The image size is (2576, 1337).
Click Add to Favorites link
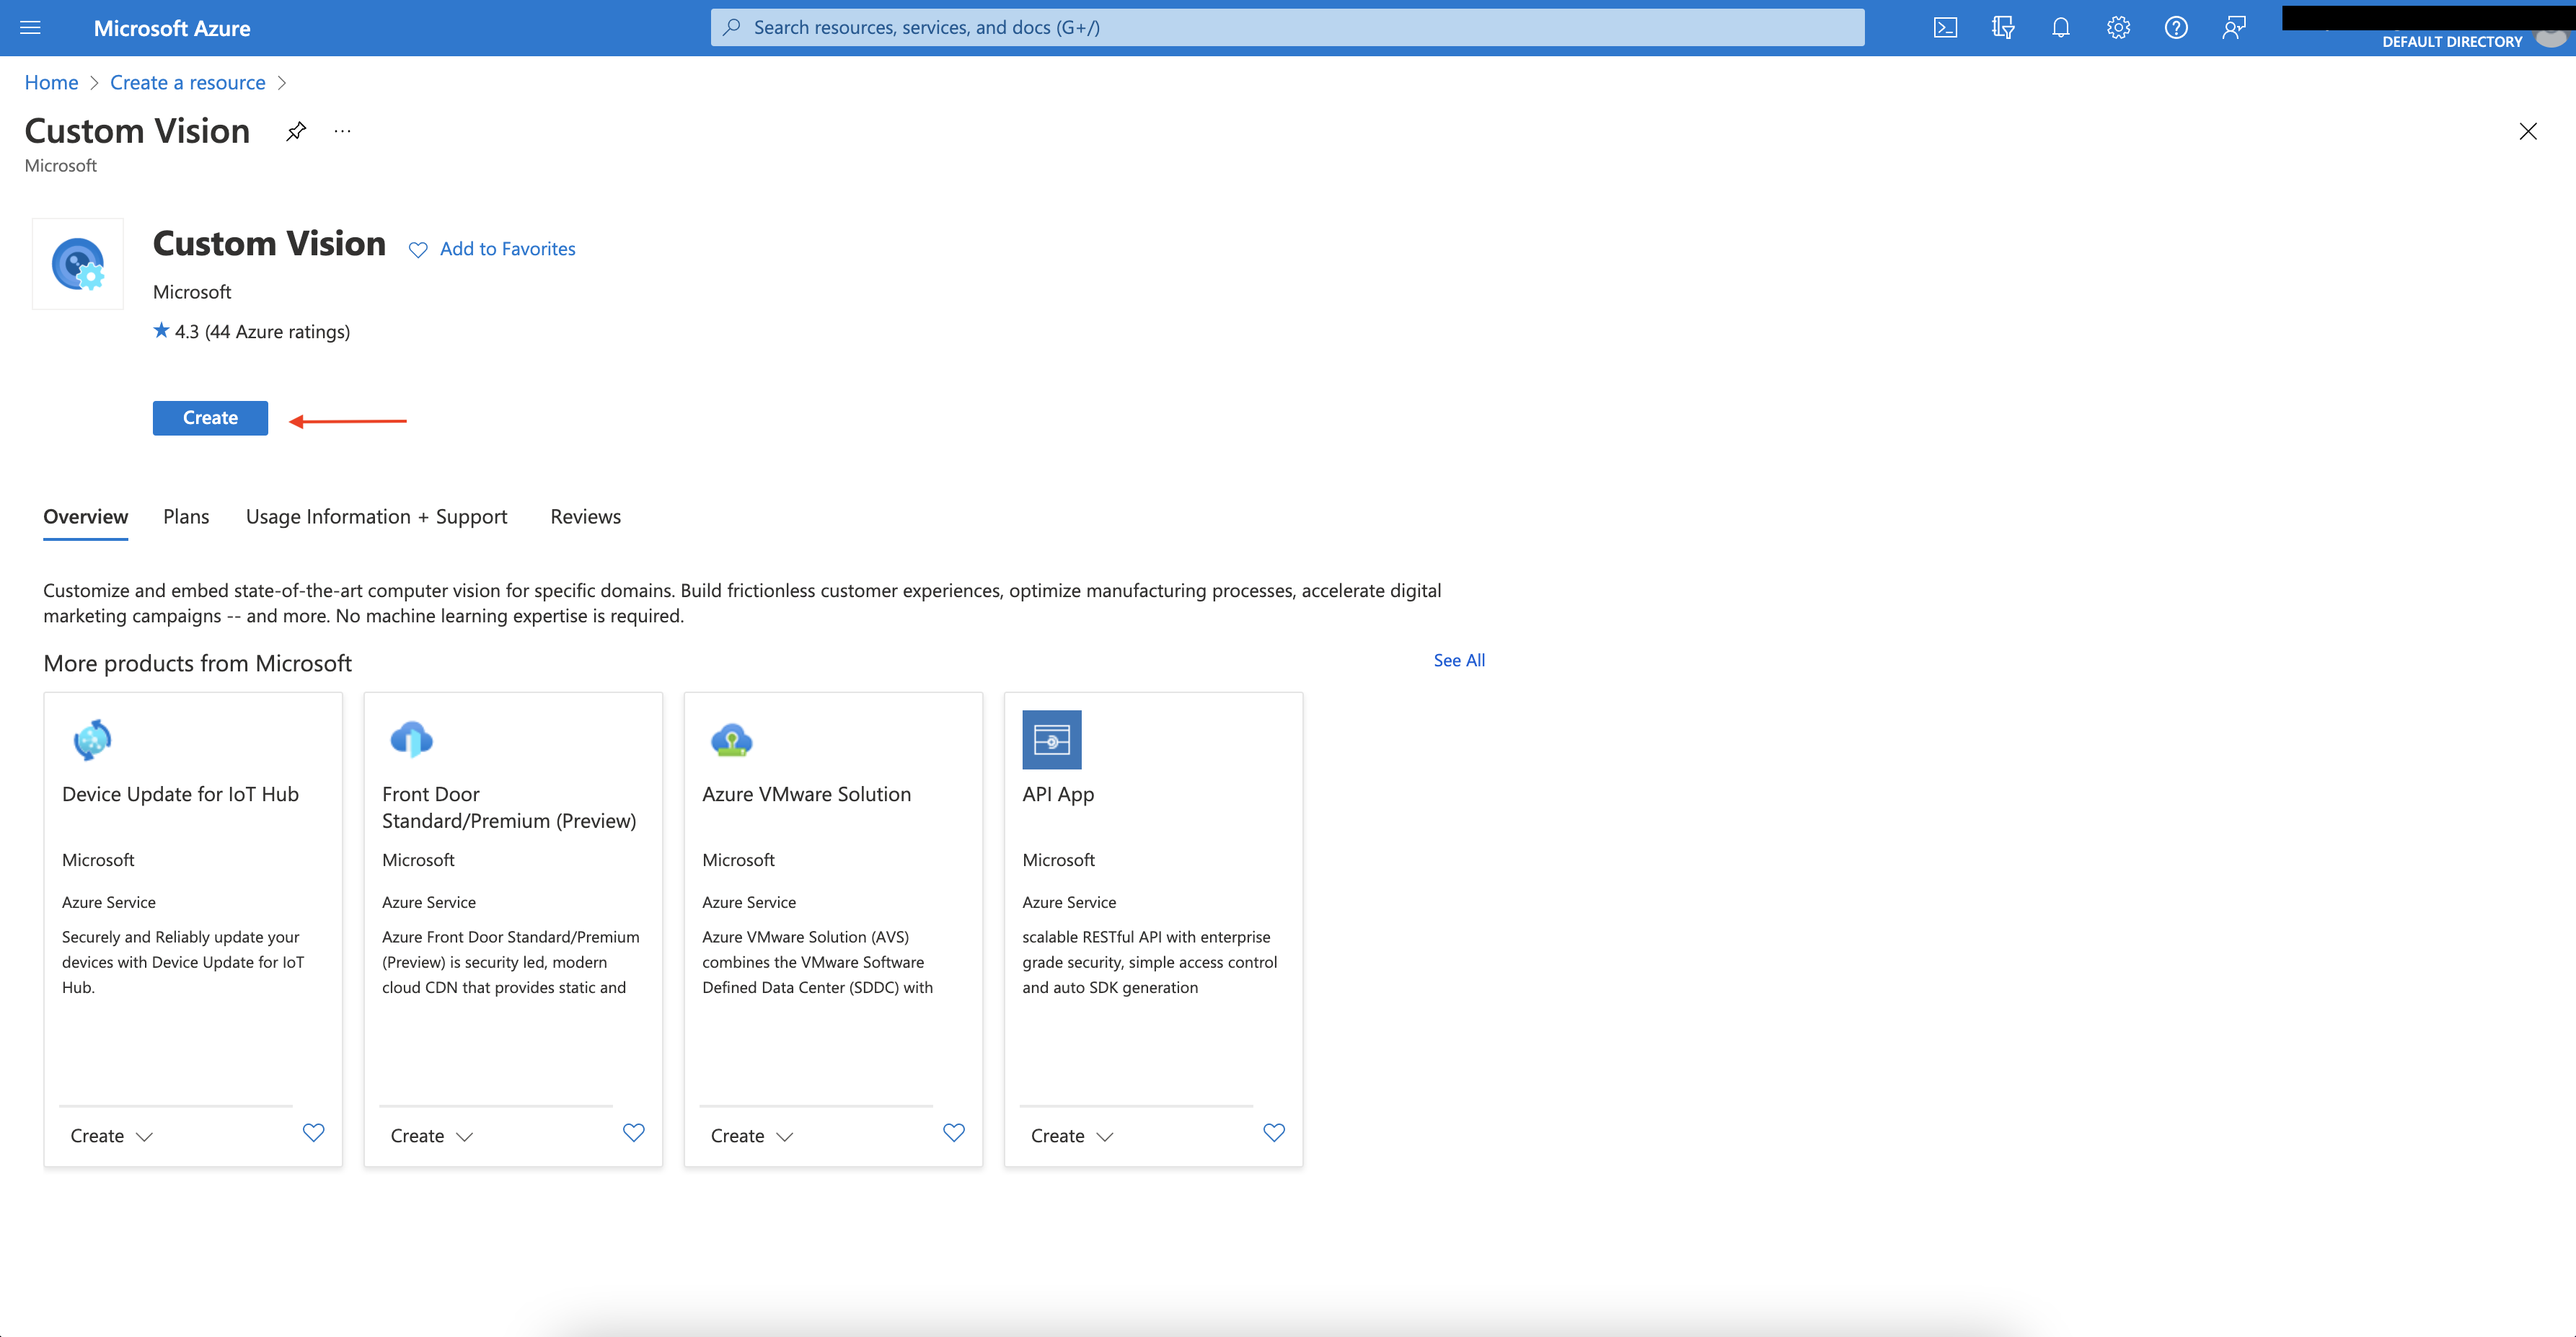pos(508,249)
